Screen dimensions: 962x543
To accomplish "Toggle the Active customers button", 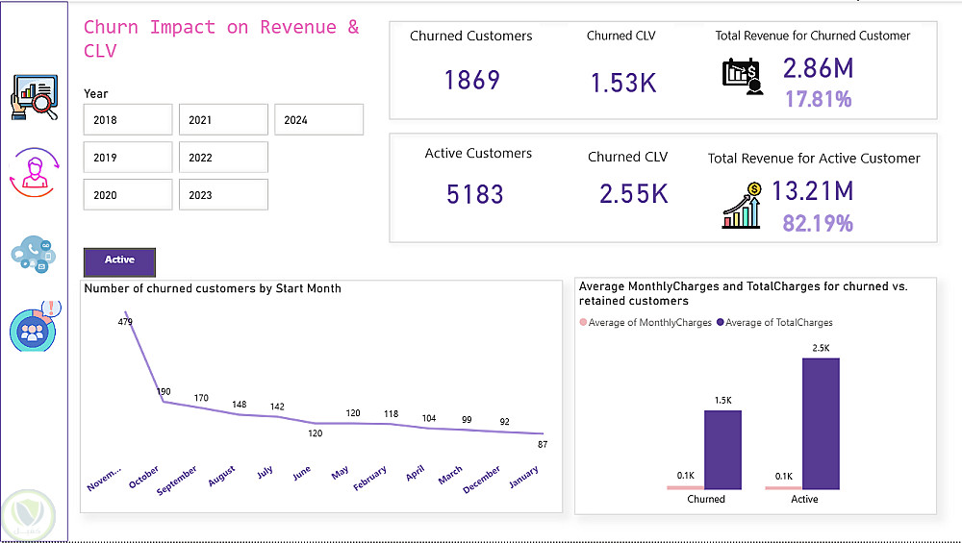I will click(119, 262).
